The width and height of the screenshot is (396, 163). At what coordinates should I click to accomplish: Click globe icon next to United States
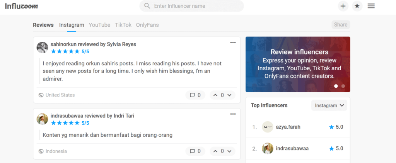(x=41, y=95)
